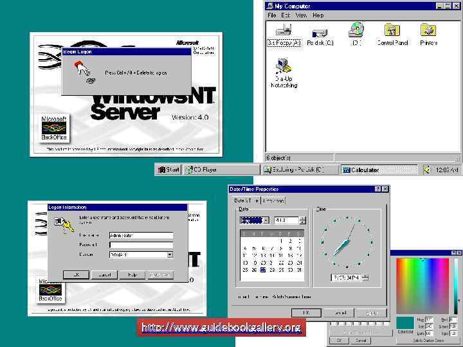Viewport: 463px width, 347px height.
Task: Click the Password field in Logon Information
Action: [141, 245]
